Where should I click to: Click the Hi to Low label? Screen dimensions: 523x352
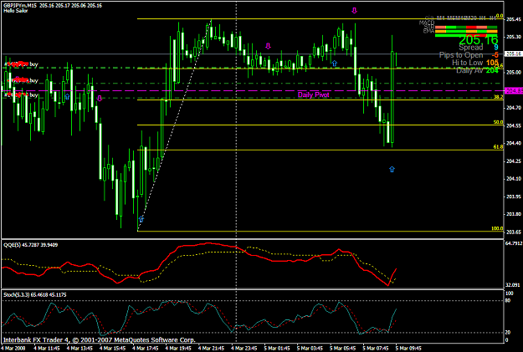click(467, 63)
